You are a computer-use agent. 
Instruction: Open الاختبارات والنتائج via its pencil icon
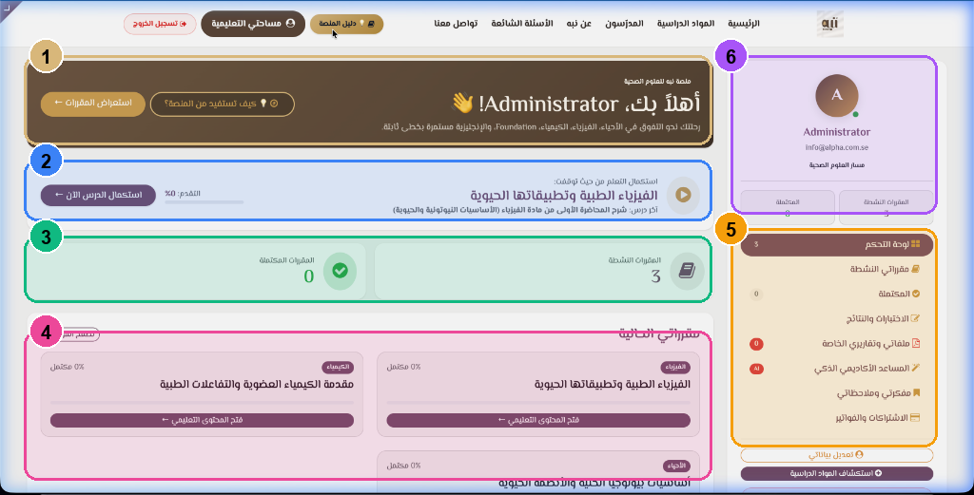[916, 319]
